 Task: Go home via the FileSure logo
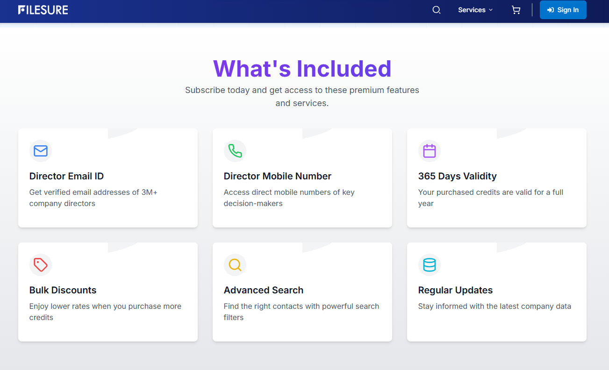point(43,10)
